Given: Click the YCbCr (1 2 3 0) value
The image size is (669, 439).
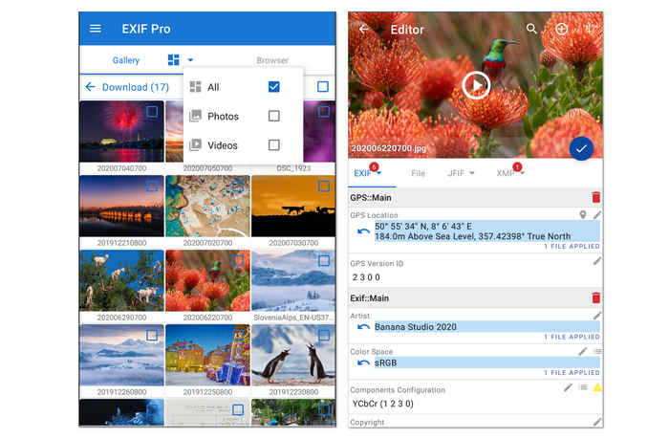Looking at the screenshot, I should pos(382,404).
